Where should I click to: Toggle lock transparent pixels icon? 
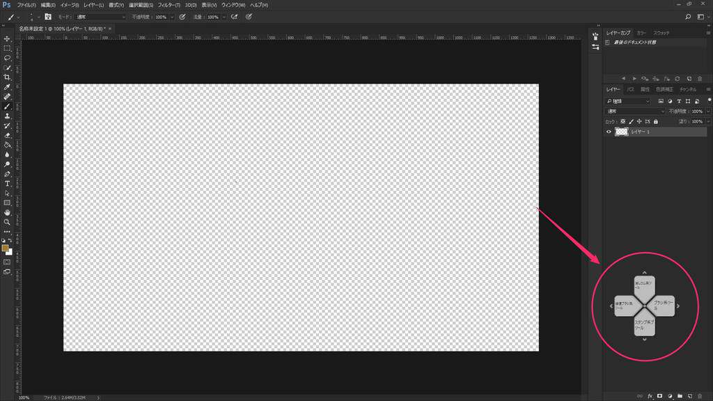pos(622,121)
